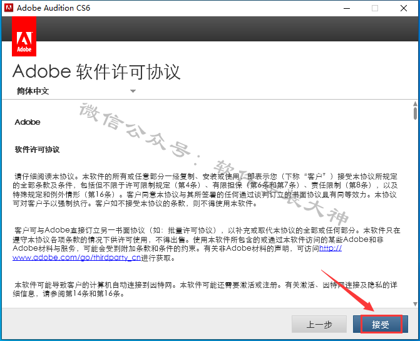Screen dimensions: 420x341
Task: Click the Adobe logo in header
Action: [24, 36]
